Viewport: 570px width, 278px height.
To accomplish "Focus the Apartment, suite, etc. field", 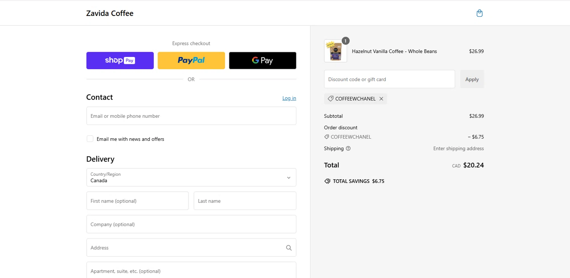I will (x=191, y=270).
